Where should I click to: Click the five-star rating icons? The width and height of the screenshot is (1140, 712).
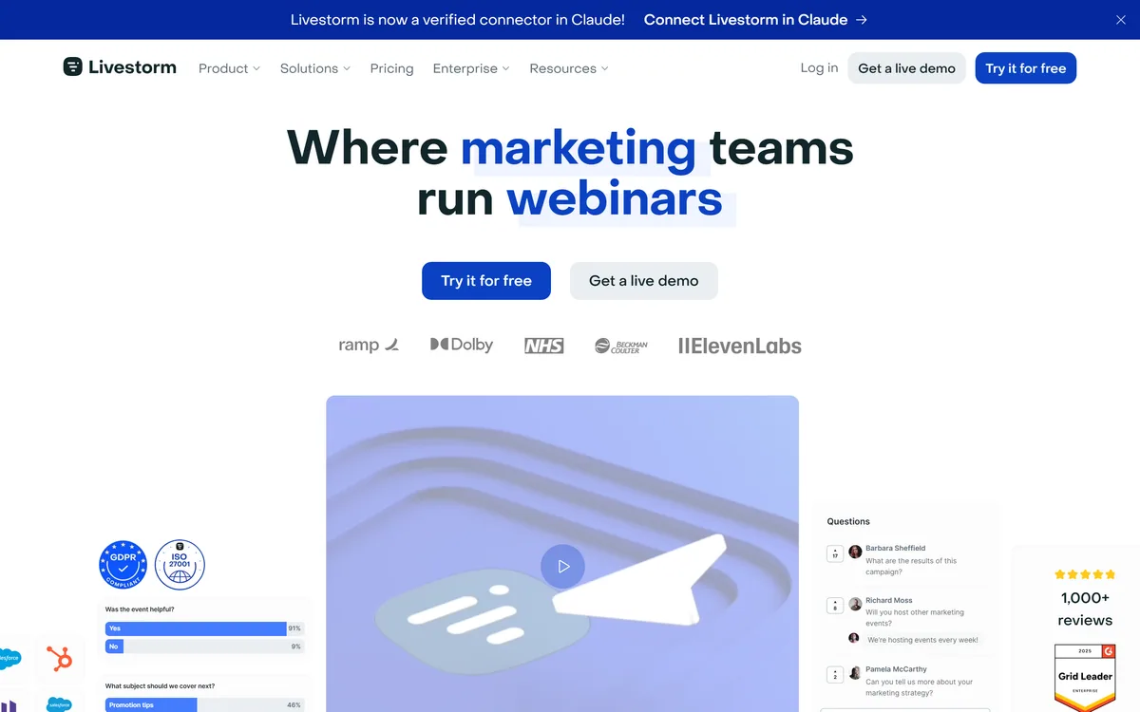pos(1085,574)
